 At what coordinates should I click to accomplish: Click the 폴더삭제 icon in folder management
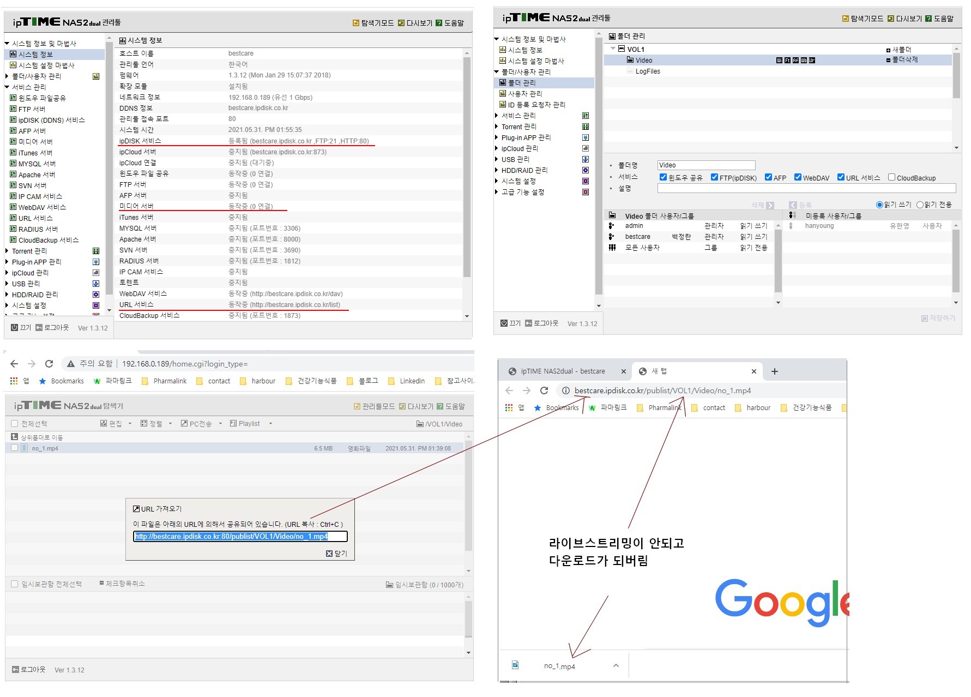click(x=888, y=60)
